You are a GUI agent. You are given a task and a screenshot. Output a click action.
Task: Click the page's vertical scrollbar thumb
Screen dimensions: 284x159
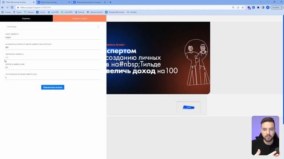tap(283, 69)
